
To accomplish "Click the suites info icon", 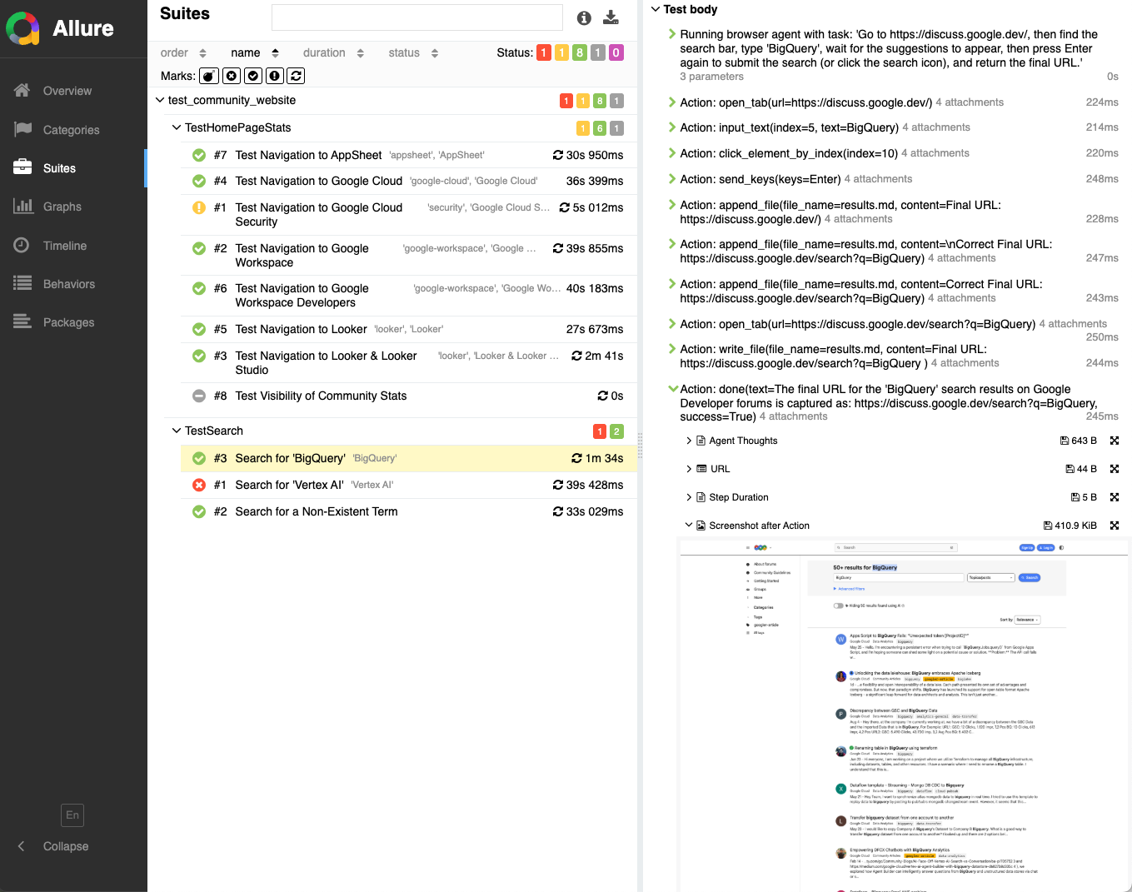I will tap(584, 17).
